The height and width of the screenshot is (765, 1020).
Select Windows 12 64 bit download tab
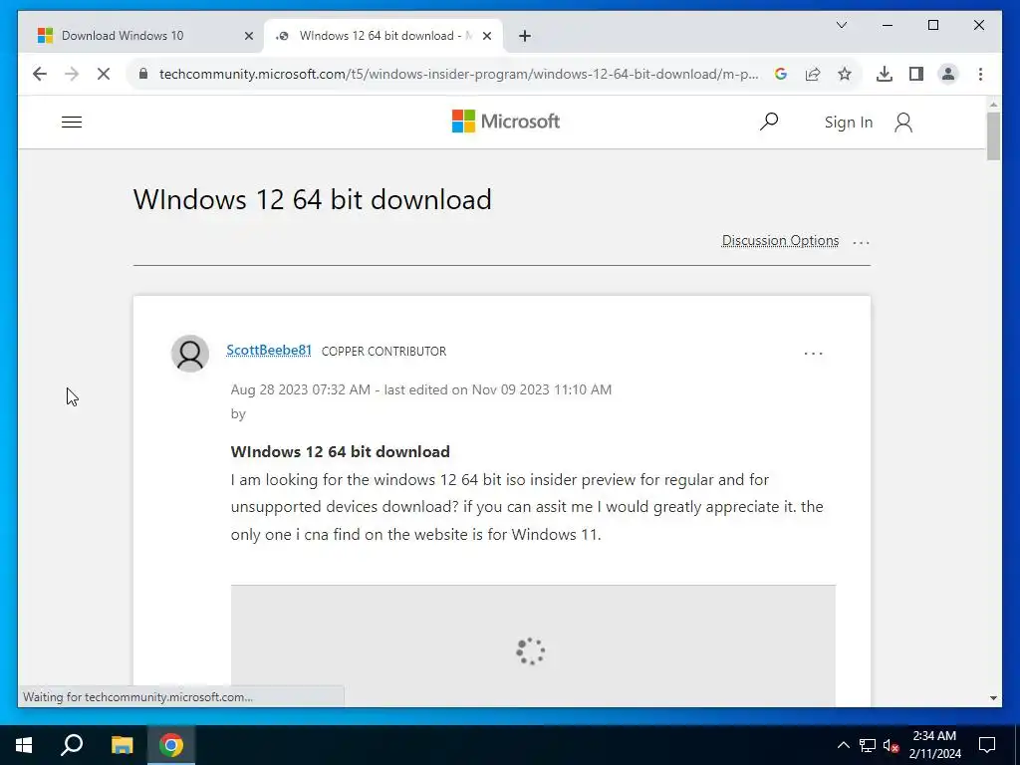click(383, 35)
